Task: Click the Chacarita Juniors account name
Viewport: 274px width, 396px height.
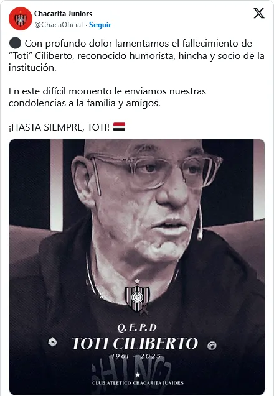Action: coord(64,14)
